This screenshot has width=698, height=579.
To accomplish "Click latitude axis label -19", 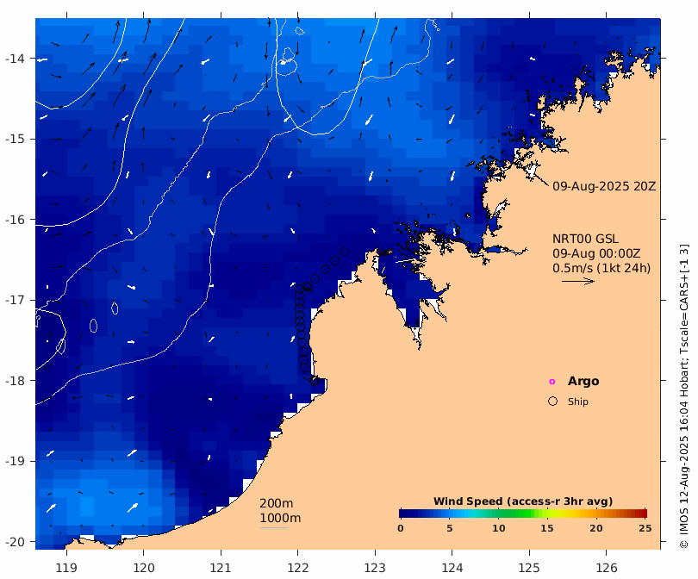I will pos(15,461).
